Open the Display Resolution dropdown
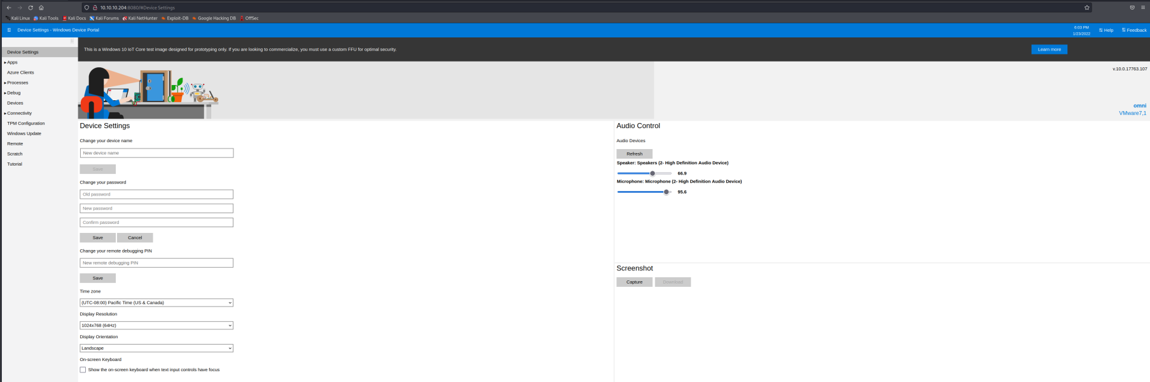Viewport: 1150px width, 382px height. (156, 326)
